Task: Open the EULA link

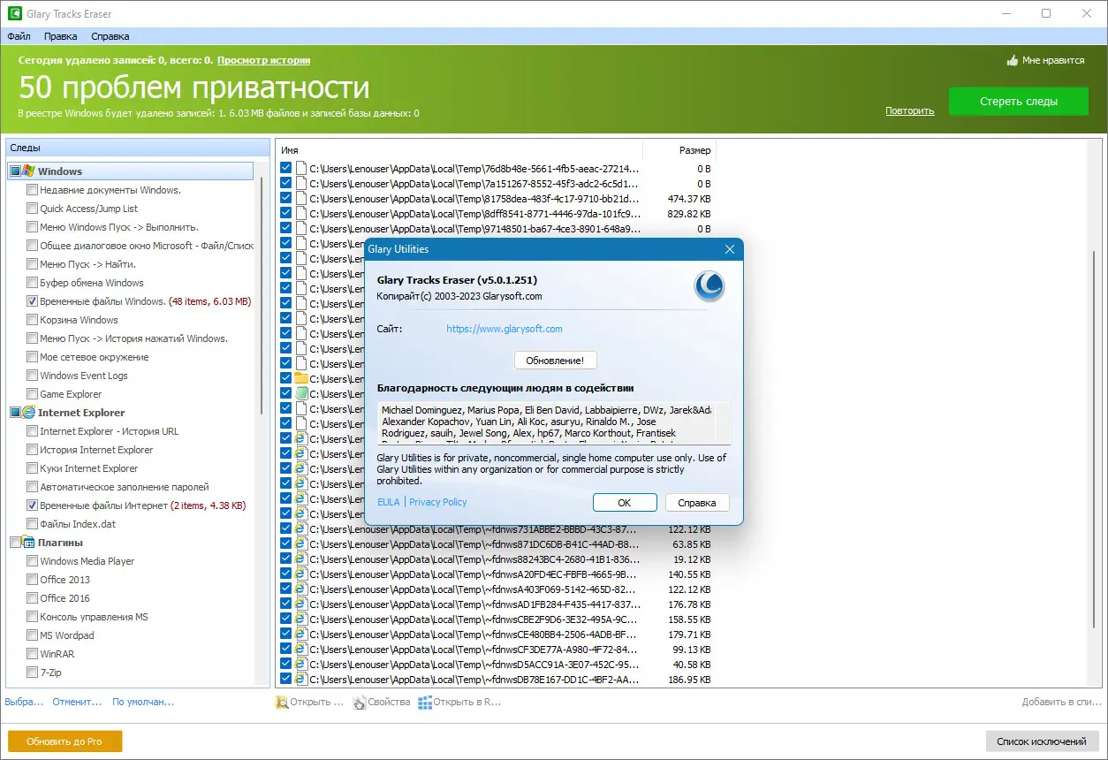Action: pyautogui.click(x=389, y=502)
